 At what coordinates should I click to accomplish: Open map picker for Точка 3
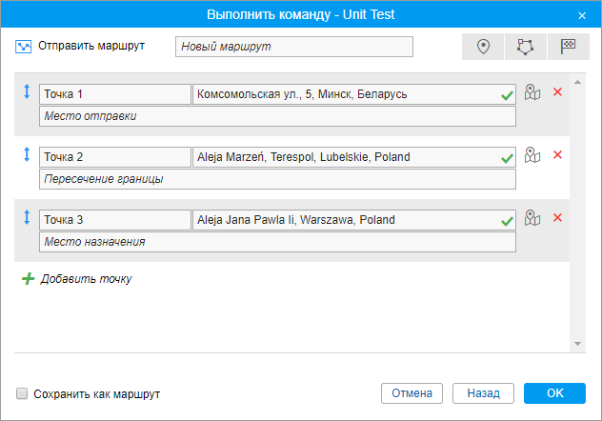pos(533,218)
